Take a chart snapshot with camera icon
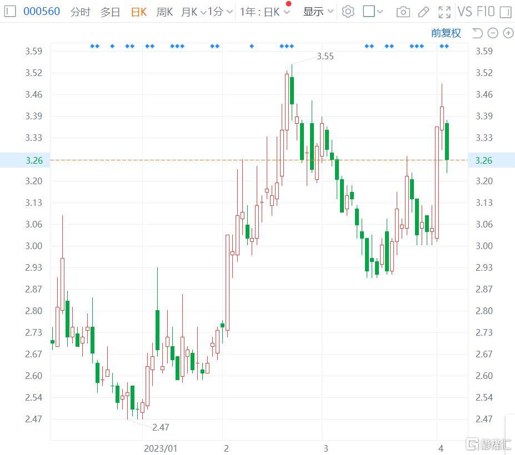 coord(403,12)
